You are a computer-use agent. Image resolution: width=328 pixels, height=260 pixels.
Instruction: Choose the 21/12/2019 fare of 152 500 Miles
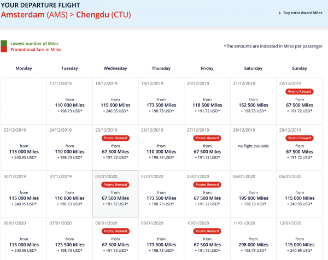pos(253,102)
